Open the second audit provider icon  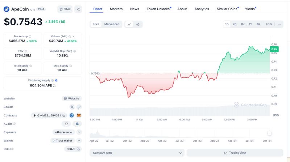click(x=77, y=124)
